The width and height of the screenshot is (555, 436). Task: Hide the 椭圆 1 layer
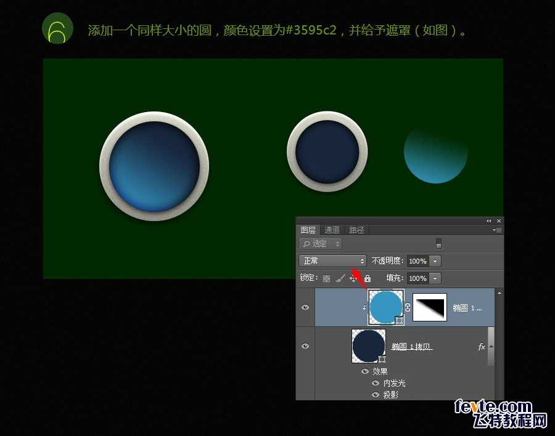(305, 307)
